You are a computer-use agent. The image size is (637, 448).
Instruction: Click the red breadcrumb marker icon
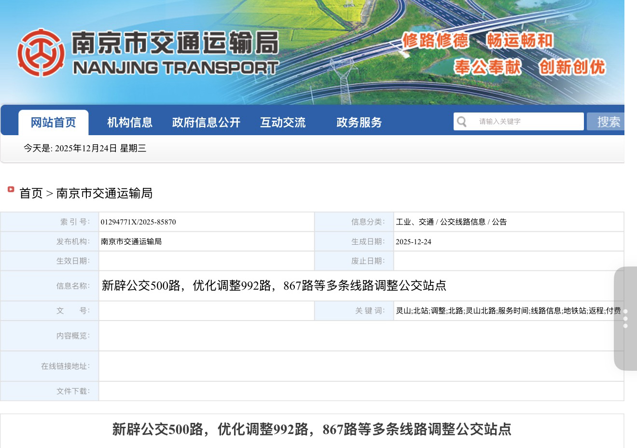[11, 189]
